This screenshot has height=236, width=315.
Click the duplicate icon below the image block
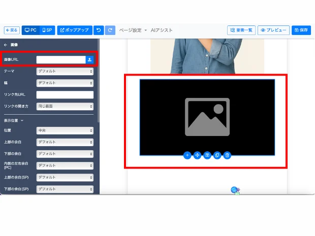click(217, 155)
